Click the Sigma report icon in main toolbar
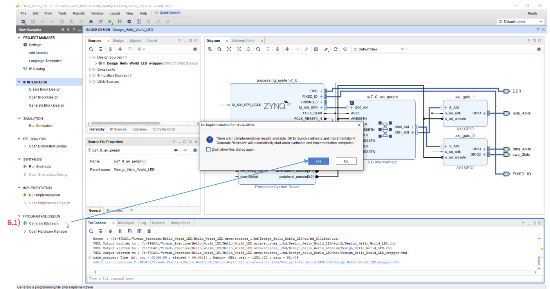 point(139,21)
